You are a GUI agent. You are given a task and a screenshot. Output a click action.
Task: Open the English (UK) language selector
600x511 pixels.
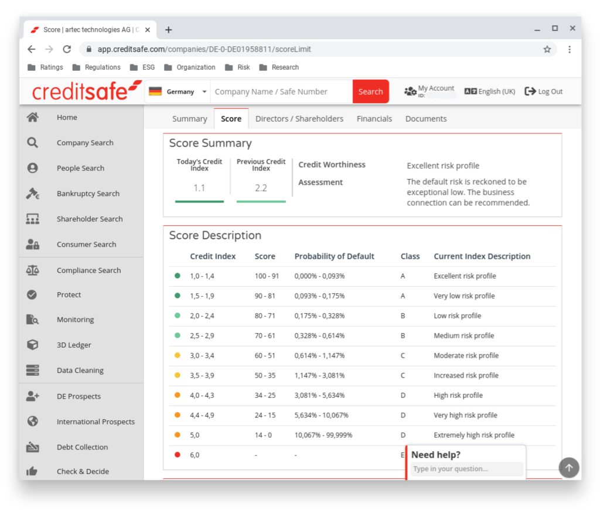pos(490,91)
